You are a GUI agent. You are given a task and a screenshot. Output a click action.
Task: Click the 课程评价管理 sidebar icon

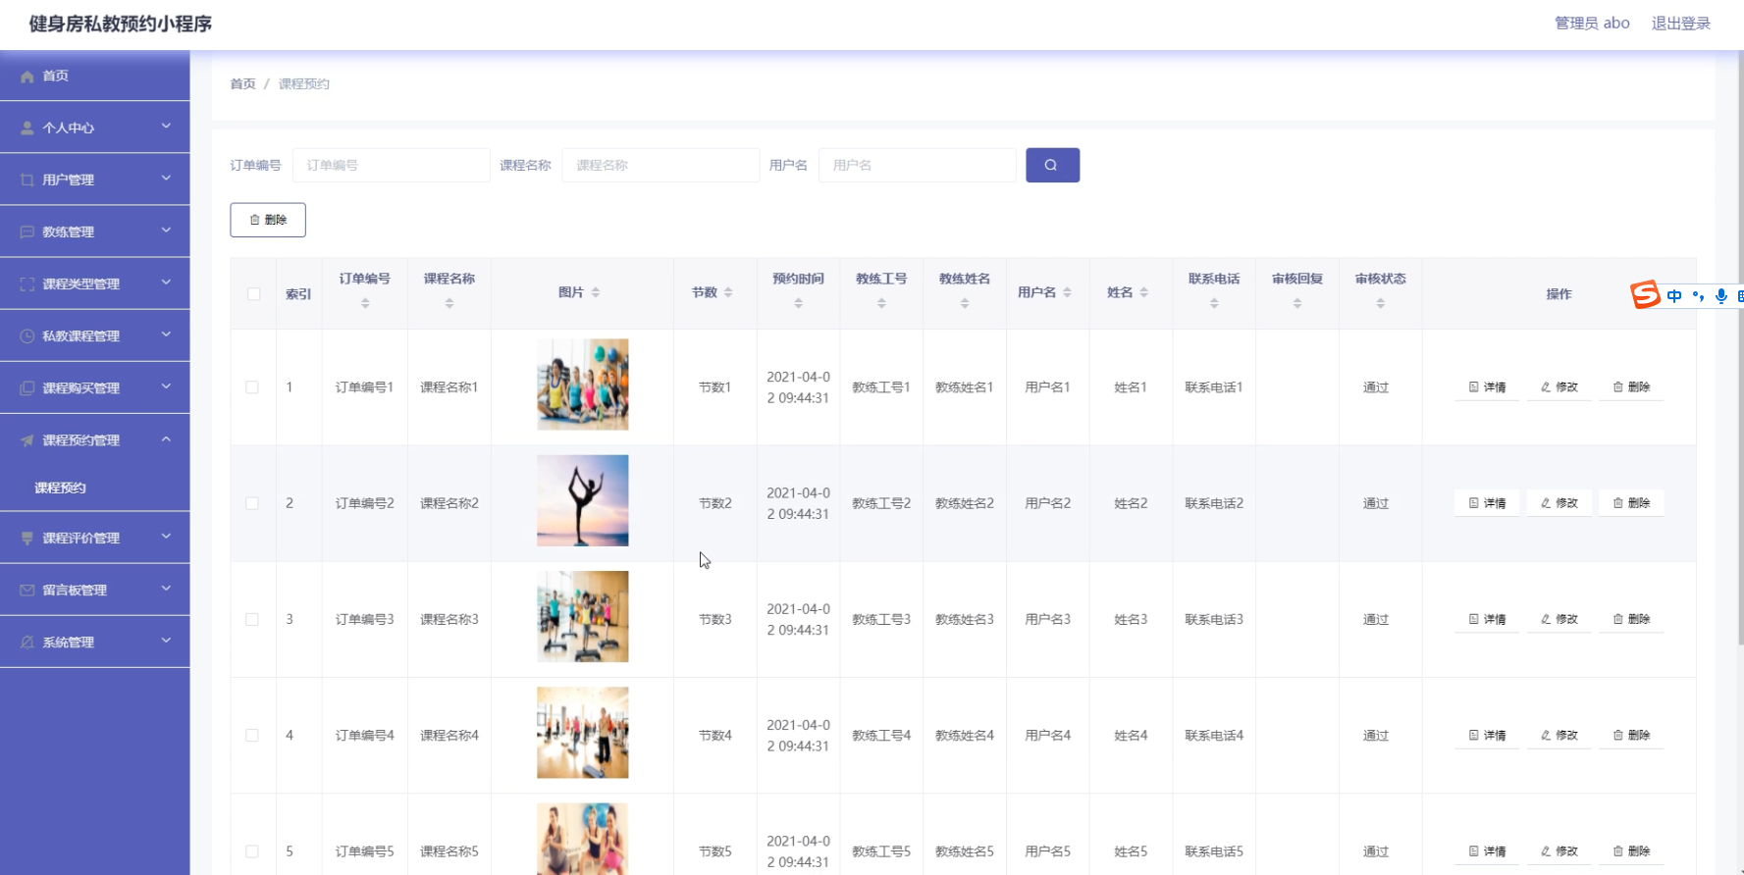[x=27, y=539]
